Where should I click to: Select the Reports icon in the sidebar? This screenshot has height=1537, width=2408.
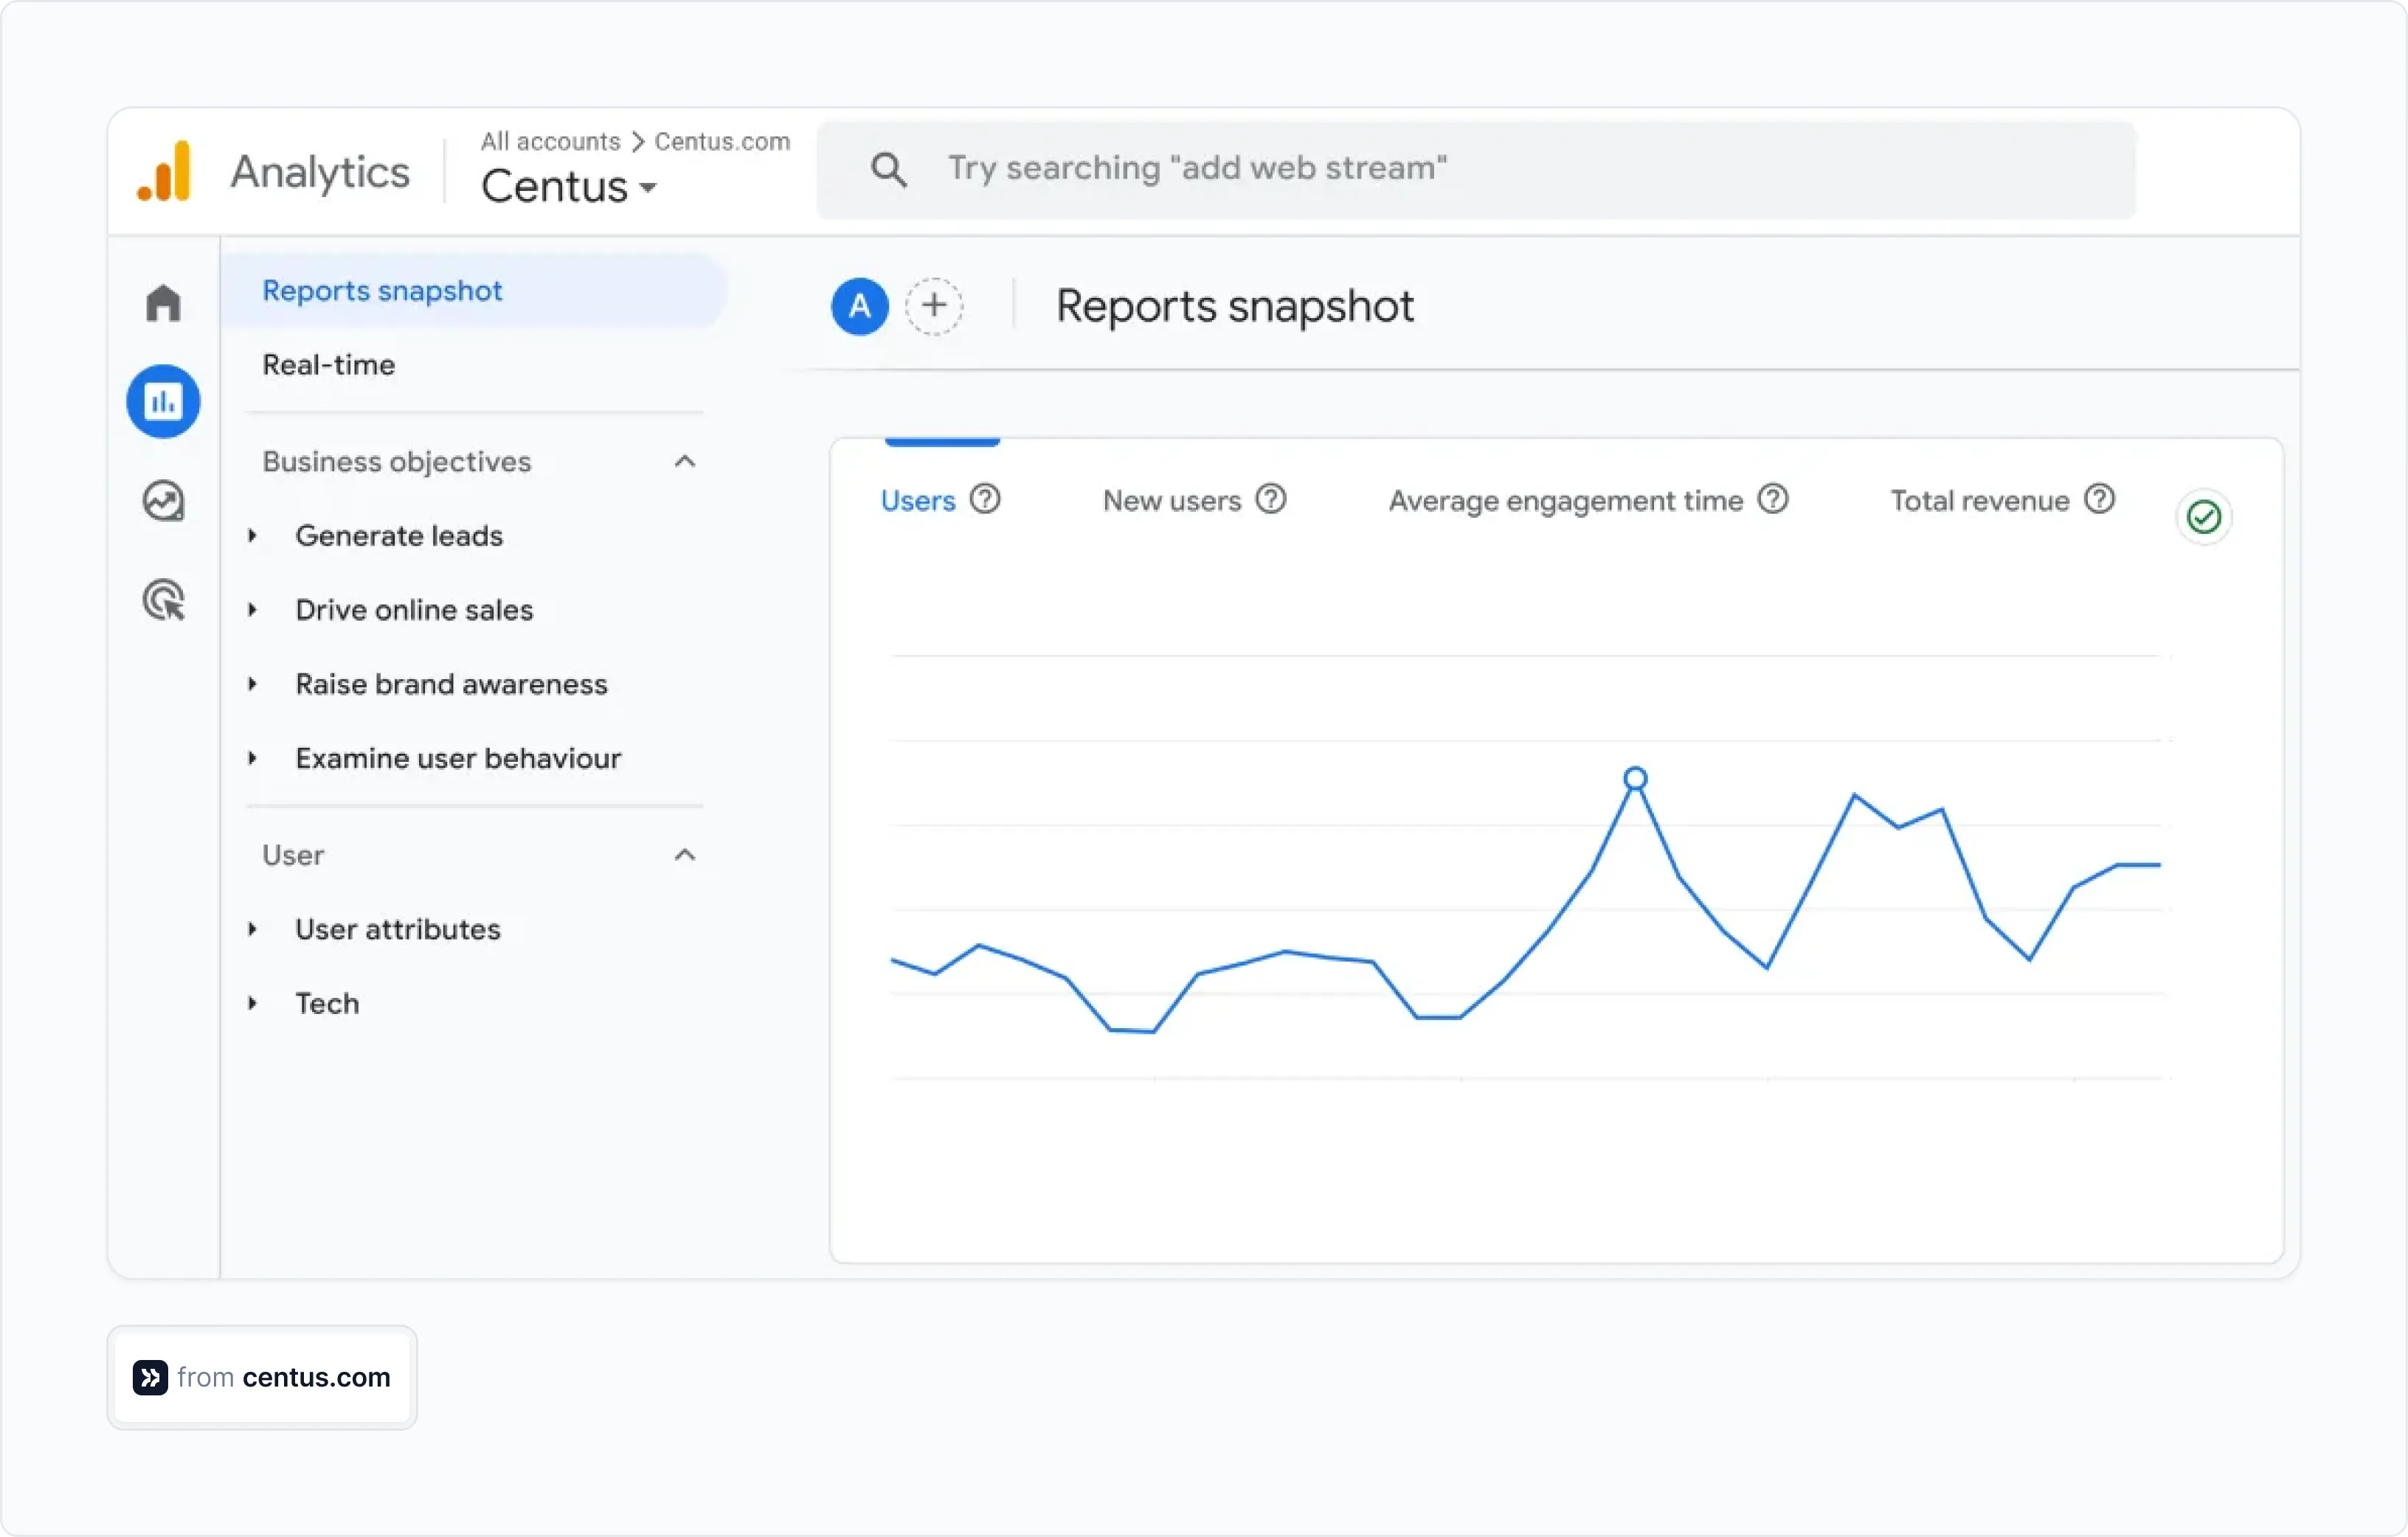coord(163,401)
